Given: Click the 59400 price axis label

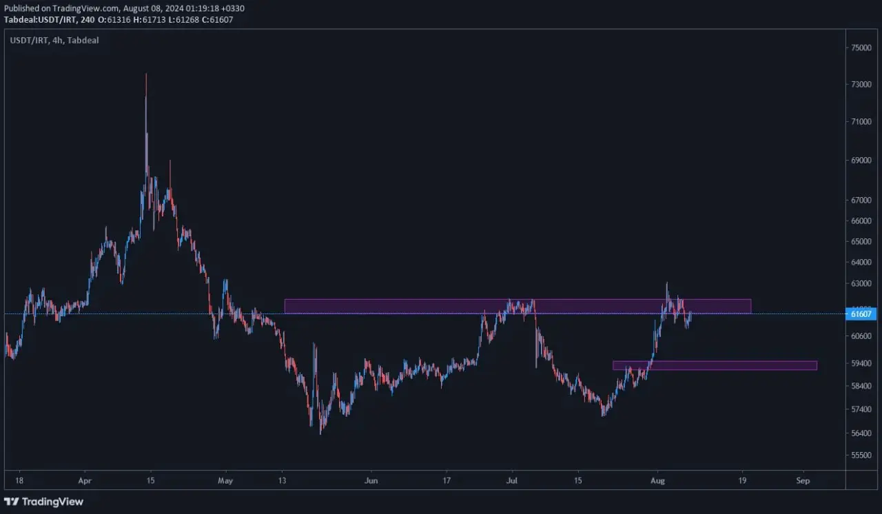Looking at the screenshot, I should [862, 363].
